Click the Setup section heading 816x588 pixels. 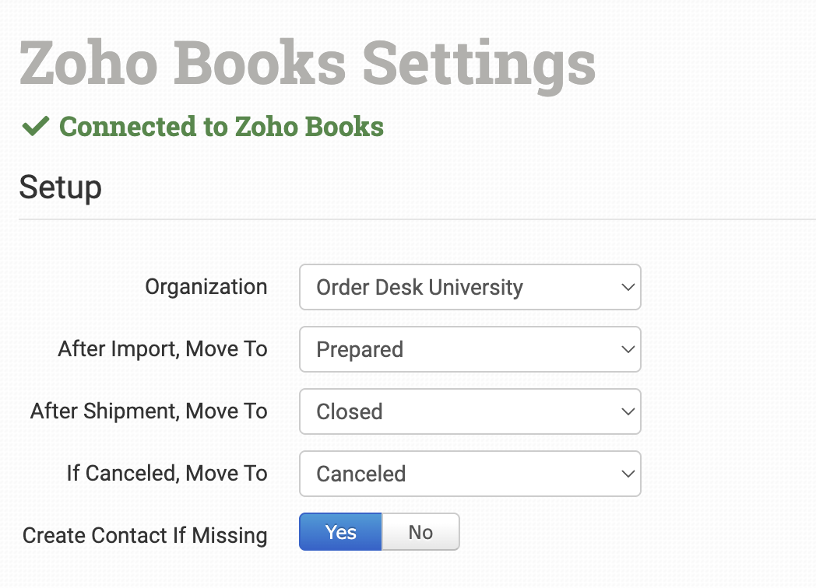tap(60, 187)
